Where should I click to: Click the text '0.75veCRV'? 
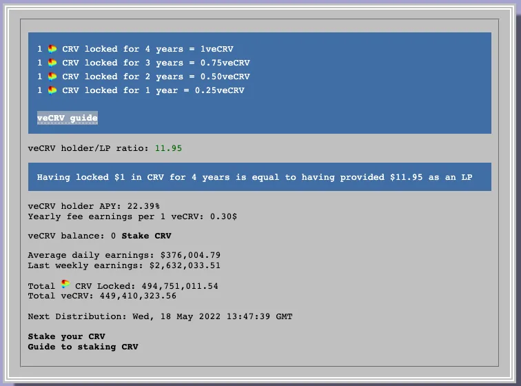(225, 63)
